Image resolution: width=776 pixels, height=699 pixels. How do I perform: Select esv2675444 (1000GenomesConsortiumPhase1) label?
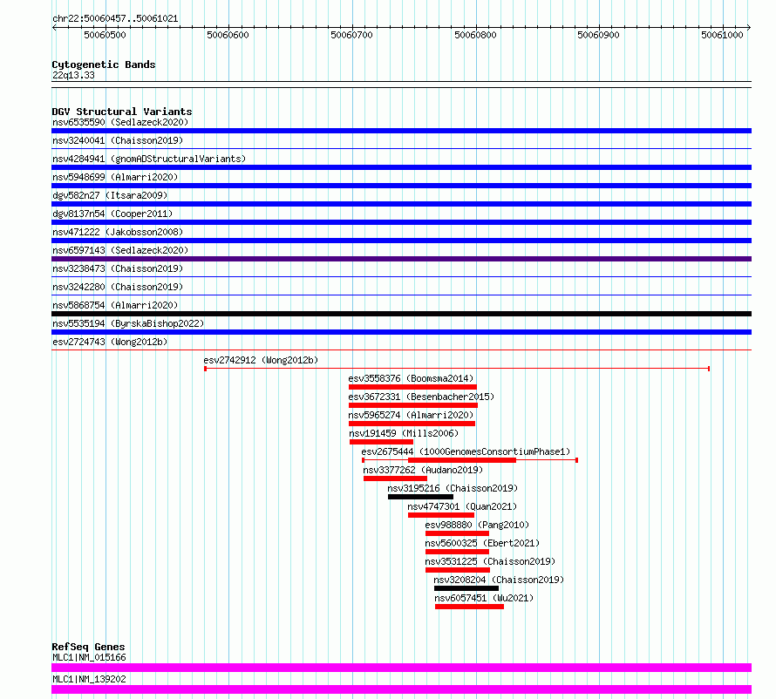pos(466,451)
